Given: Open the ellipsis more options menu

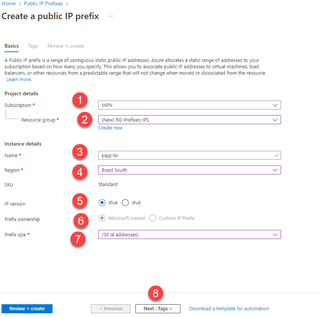Looking at the screenshot, I should 111,16.
